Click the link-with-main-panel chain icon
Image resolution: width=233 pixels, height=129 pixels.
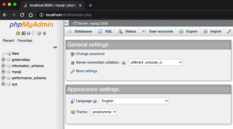point(55,47)
